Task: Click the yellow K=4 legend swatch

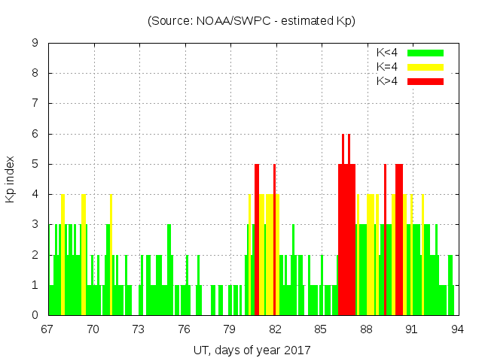Action: tap(426, 67)
